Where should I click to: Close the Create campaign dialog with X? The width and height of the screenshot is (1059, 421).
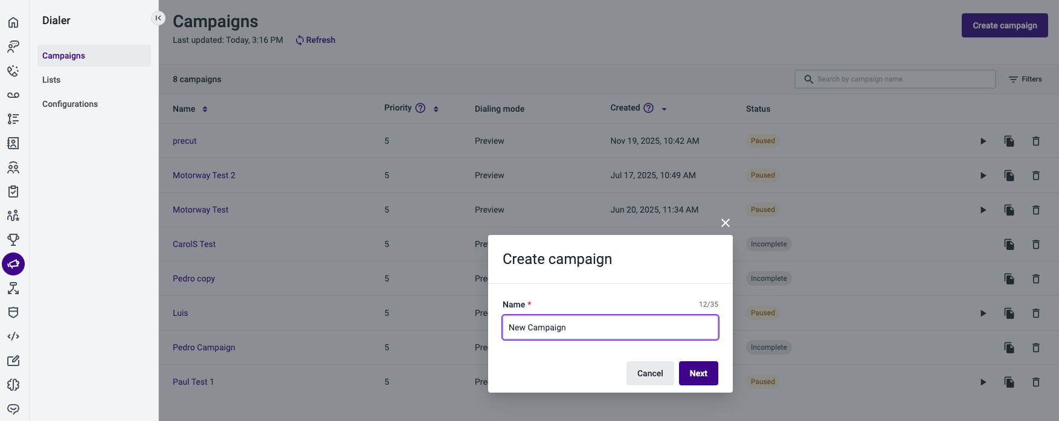point(726,223)
